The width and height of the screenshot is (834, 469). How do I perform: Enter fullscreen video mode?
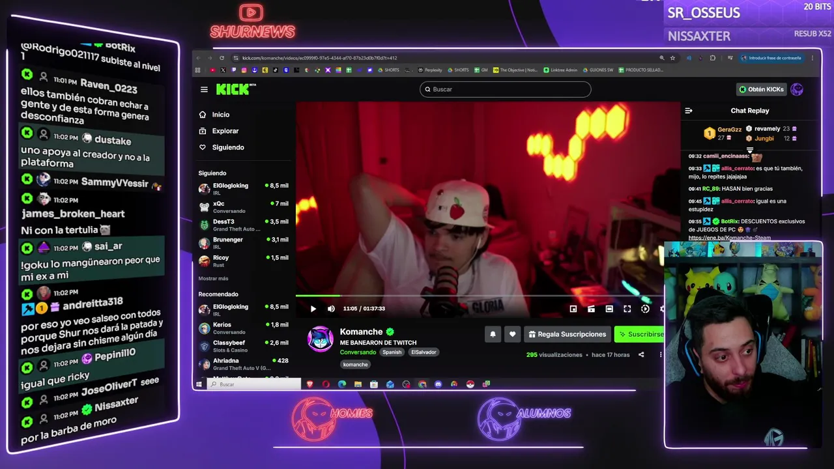tap(627, 309)
